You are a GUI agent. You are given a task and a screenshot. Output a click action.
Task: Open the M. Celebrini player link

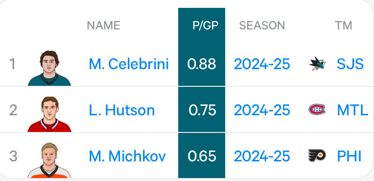(x=129, y=64)
